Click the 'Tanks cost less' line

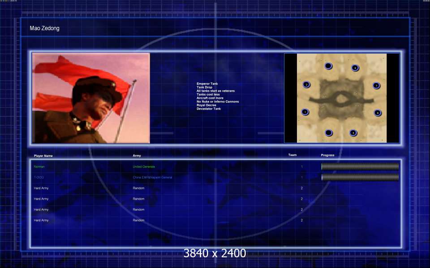(208, 94)
